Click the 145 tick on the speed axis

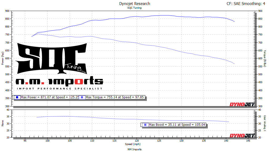pos(248,141)
